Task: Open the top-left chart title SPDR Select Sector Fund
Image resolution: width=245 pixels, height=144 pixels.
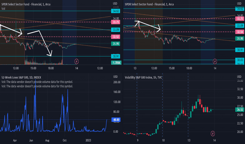Action: tap(26, 4)
